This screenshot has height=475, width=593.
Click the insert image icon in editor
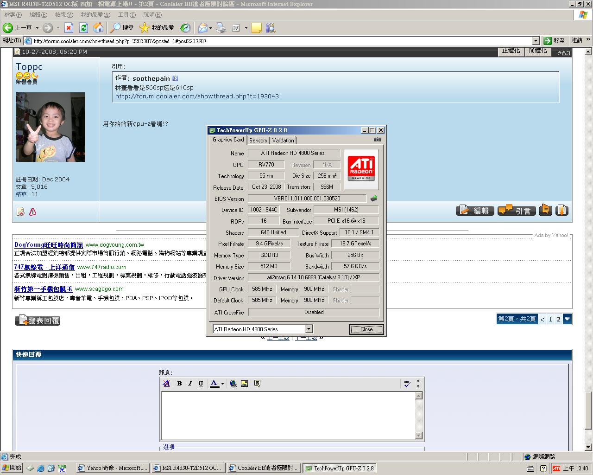click(244, 384)
